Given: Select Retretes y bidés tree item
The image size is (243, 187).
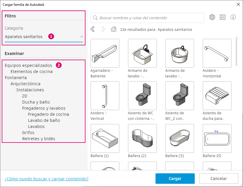Looking at the screenshot, I should click(x=39, y=139).
